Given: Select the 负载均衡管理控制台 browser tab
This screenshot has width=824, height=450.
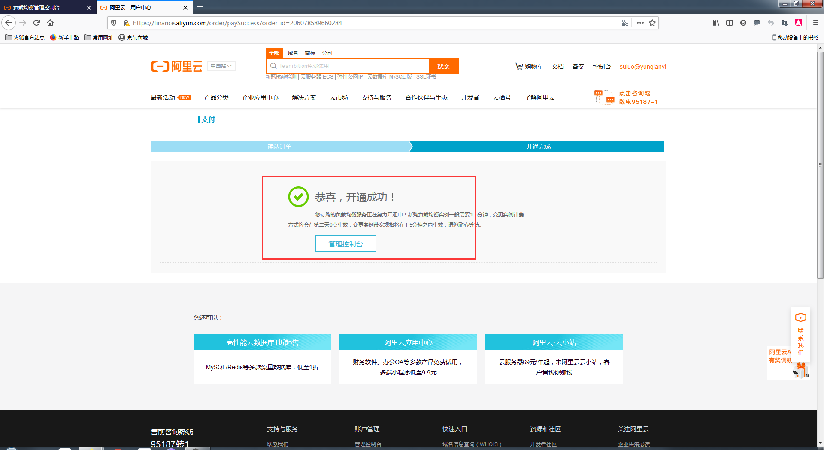Looking at the screenshot, I should coord(43,7).
